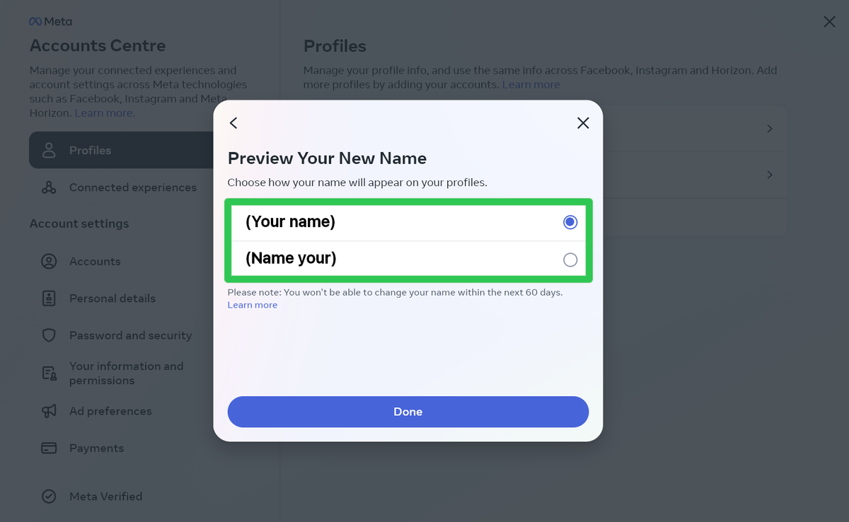The image size is (849, 522).
Task: Open the 'Learn more' link about name changes
Action: pos(252,304)
